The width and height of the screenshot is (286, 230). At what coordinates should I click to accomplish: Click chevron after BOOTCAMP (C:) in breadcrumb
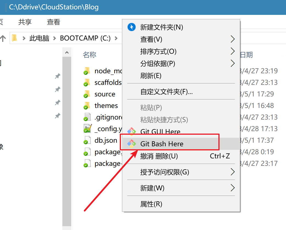pyautogui.click(x=116, y=38)
